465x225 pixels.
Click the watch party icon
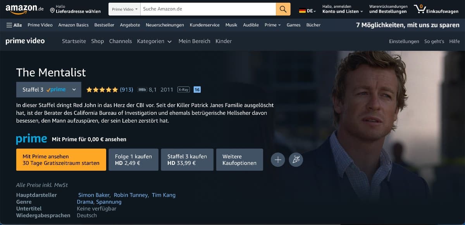[x=296, y=159]
